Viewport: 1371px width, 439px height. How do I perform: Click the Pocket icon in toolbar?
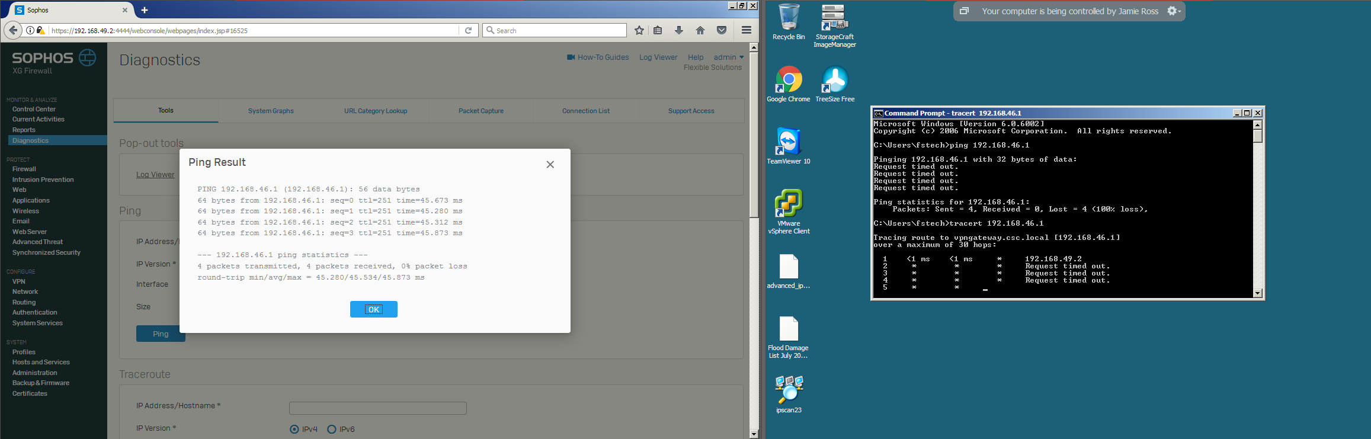coord(721,30)
